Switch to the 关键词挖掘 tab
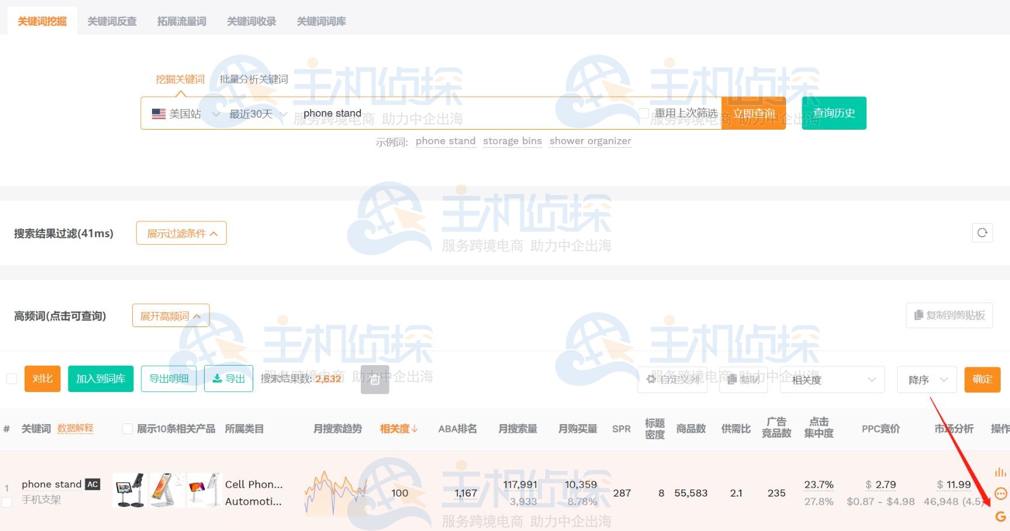 (42, 21)
